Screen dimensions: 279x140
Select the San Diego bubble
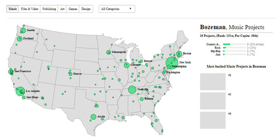tap(24, 98)
